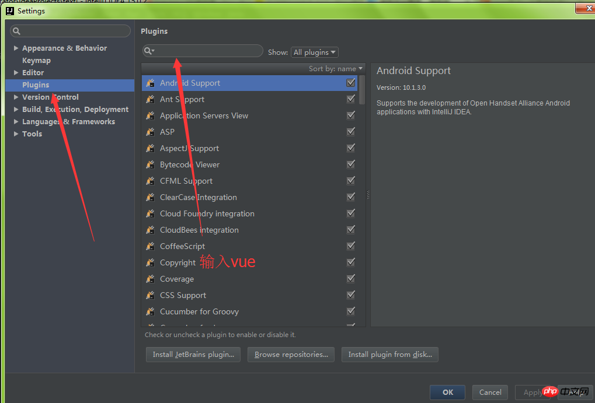Click the Application Servers View plugin icon
This screenshot has width=595, height=403.
[x=150, y=115]
